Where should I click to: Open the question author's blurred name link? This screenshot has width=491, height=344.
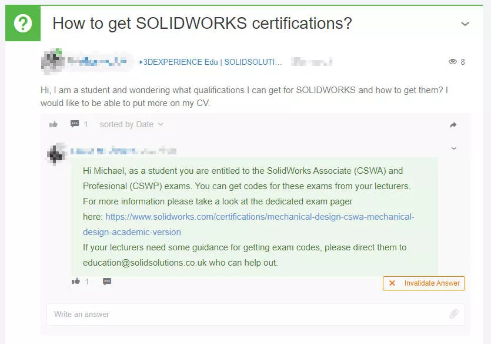(96, 61)
